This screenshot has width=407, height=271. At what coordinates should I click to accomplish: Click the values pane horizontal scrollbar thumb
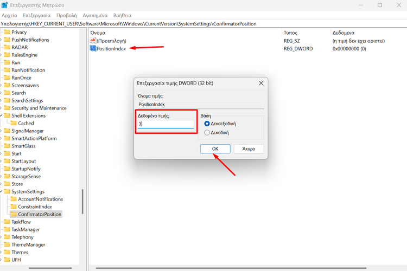(x=231, y=268)
